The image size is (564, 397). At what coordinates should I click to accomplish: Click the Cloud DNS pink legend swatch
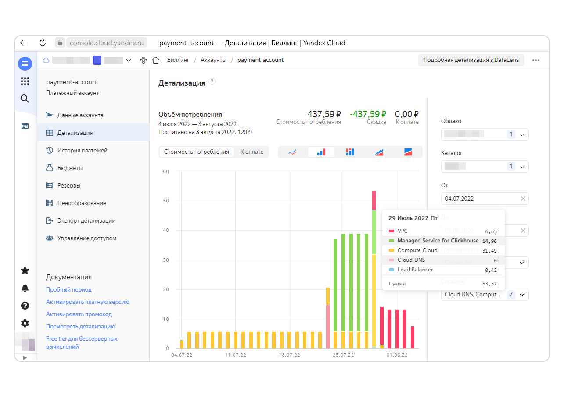[x=392, y=260]
